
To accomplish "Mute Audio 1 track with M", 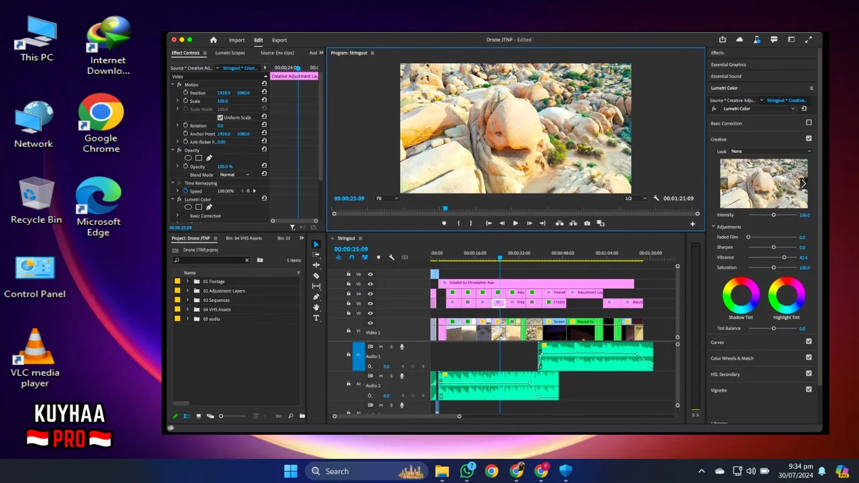I will point(381,347).
